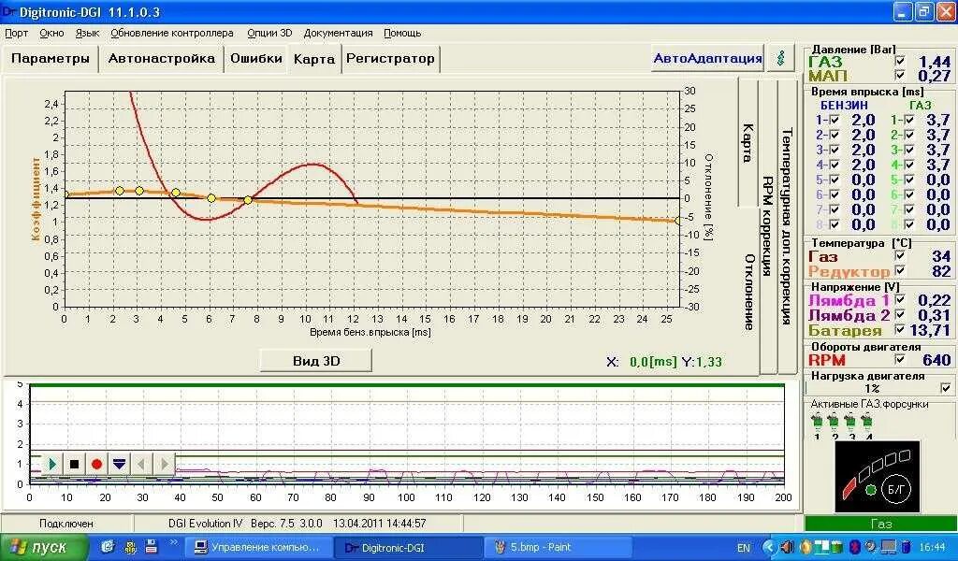This screenshot has height=561, width=958.
Task: Click the Б/Г petrol/gas switch button
Action: (x=896, y=488)
